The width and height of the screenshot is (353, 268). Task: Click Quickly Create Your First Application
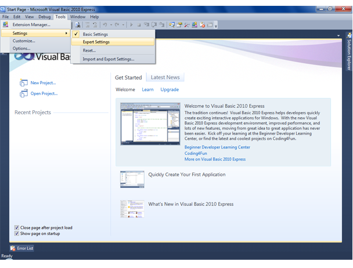point(186,175)
